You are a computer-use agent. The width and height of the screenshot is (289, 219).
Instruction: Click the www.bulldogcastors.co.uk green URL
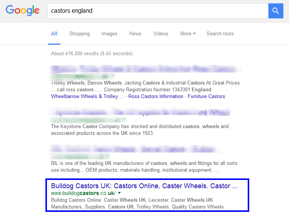pyautogui.click(x=83, y=193)
